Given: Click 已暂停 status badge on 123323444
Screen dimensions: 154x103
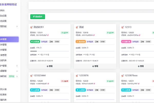Looking at the screenshot, I should point(65,81).
